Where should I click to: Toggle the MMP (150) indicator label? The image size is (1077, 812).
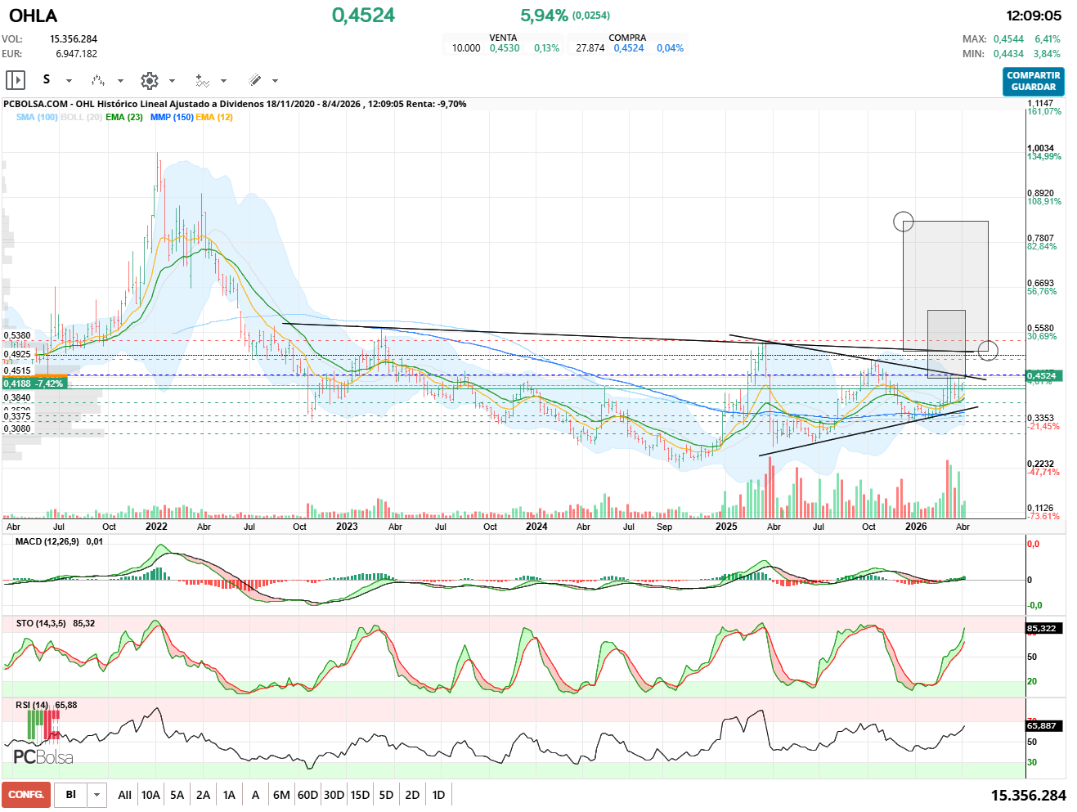click(x=172, y=117)
